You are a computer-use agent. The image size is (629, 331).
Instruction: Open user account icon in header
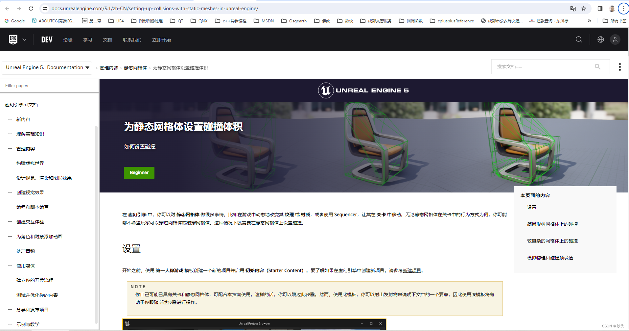[615, 39]
